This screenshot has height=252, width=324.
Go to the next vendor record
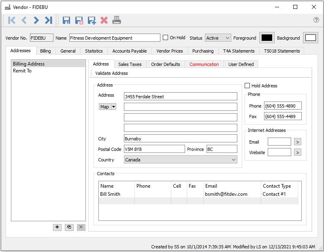[36, 20]
